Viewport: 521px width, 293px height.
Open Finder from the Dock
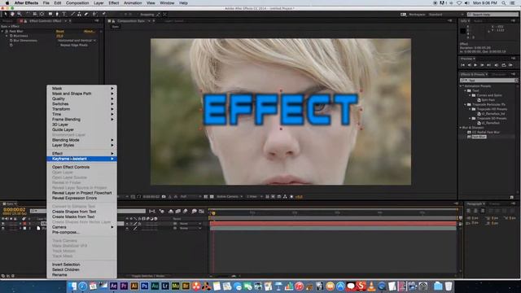tap(72, 286)
